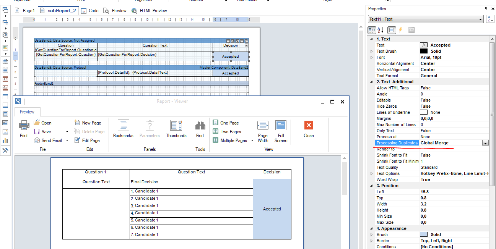This screenshot has height=249, width=496.
Task: Select the Only Text property row
Action: click(x=428, y=131)
